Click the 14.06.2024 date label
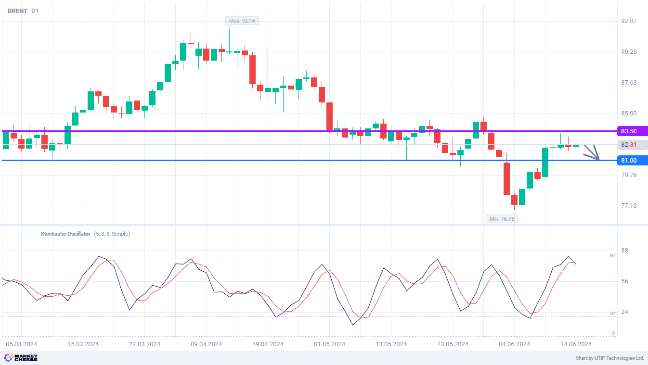 coord(576,344)
